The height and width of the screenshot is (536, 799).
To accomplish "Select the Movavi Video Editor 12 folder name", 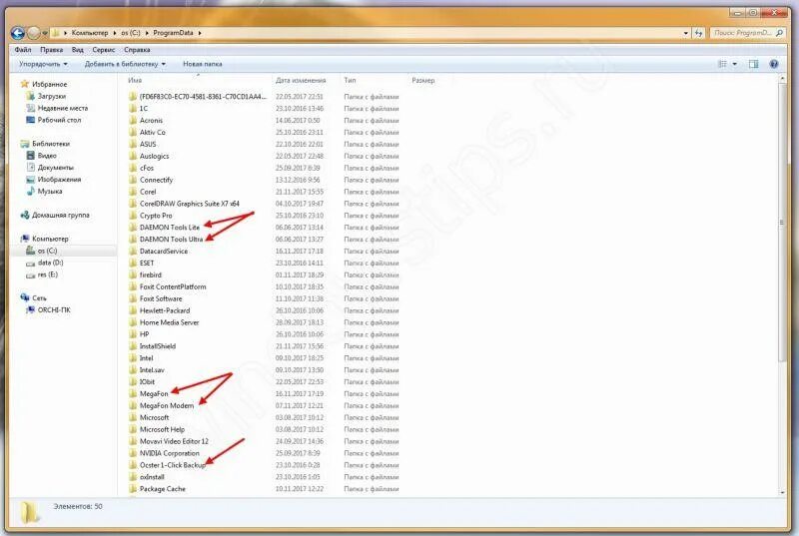I will point(174,441).
